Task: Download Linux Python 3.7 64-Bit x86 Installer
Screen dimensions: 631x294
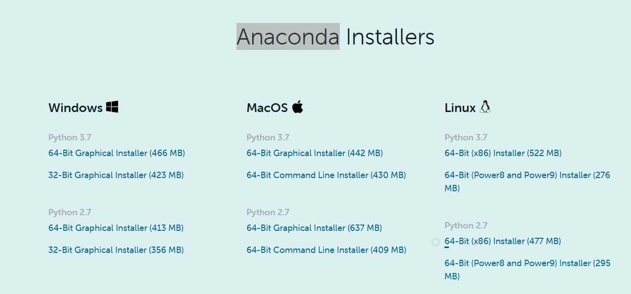Action: coord(503,153)
